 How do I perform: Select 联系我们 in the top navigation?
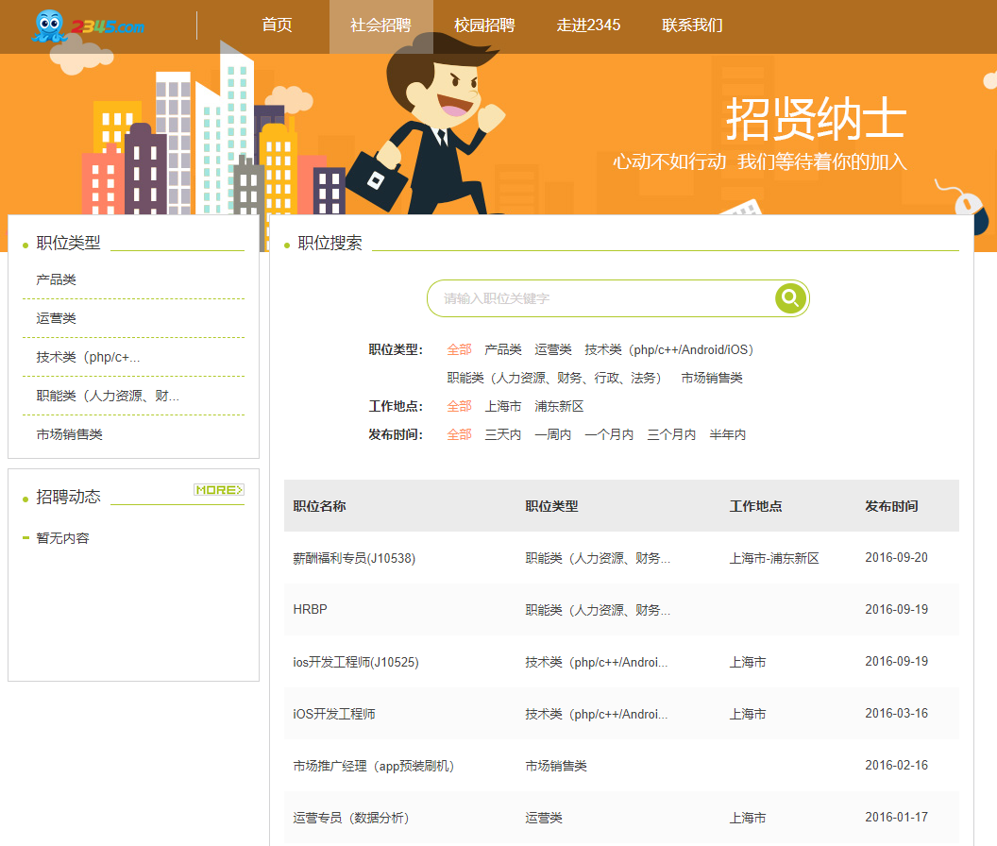click(692, 25)
